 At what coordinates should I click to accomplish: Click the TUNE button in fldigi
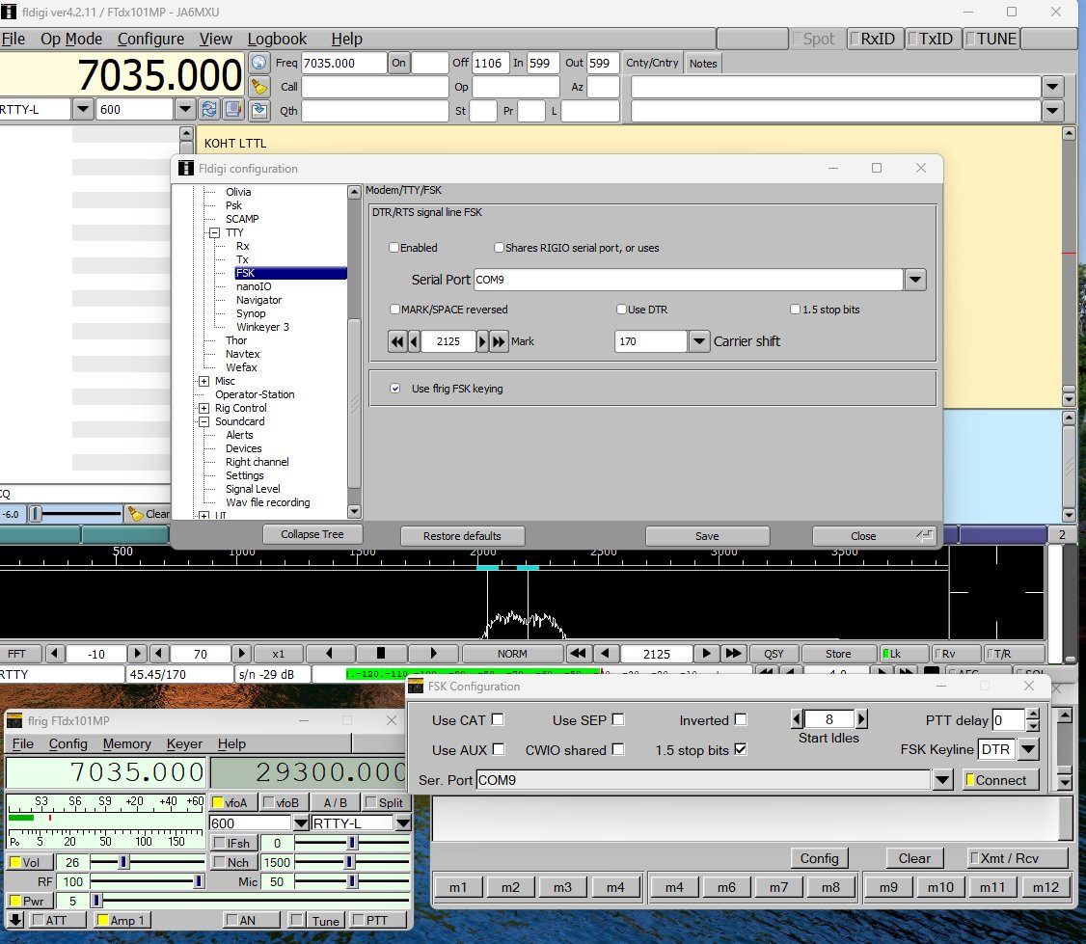[x=991, y=39]
